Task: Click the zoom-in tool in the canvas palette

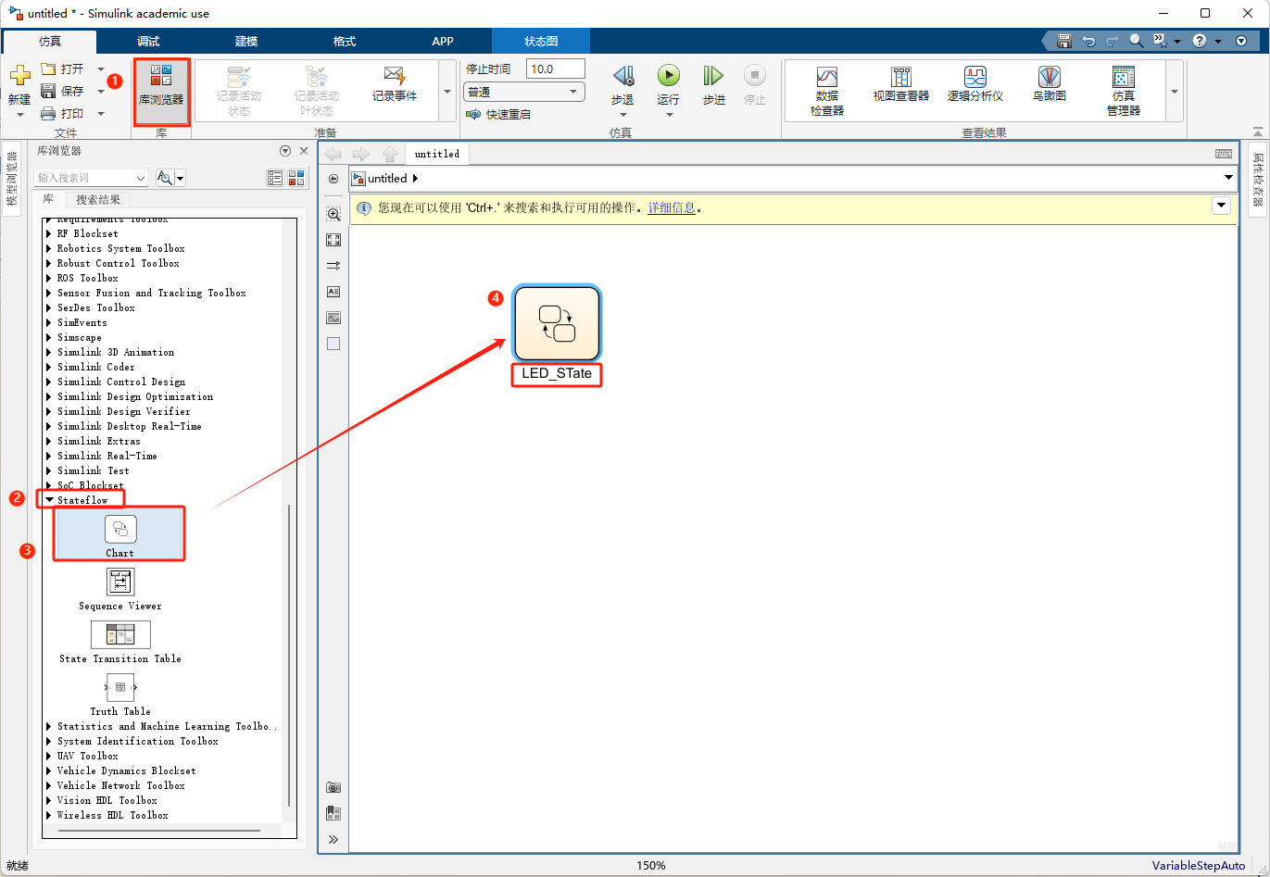Action: 333,214
